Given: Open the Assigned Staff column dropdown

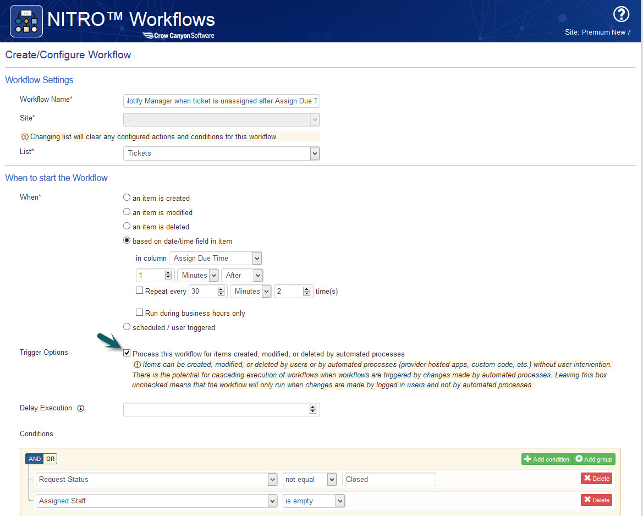Looking at the screenshot, I should pyautogui.click(x=157, y=501).
